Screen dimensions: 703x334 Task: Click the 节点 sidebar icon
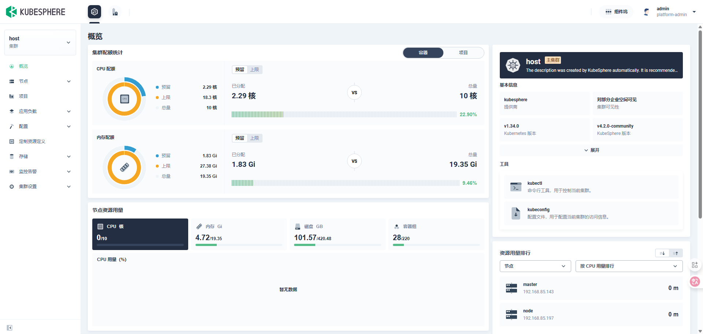tap(12, 81)
